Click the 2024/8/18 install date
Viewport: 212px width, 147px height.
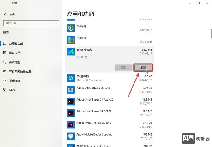(146, 80)
